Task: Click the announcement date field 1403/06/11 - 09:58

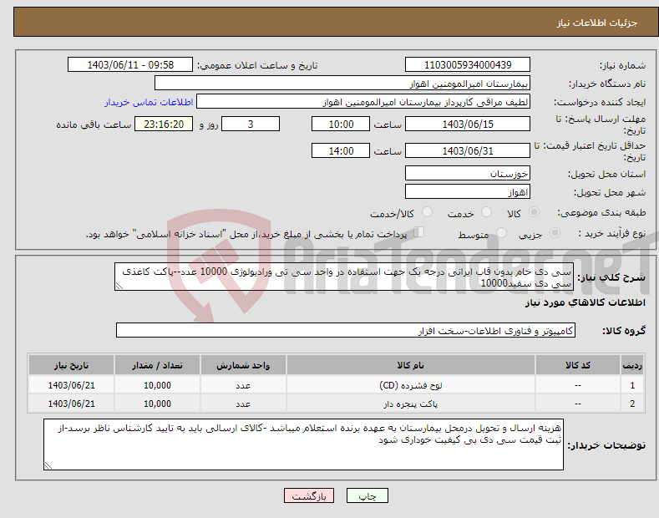Action: [130, 65]
